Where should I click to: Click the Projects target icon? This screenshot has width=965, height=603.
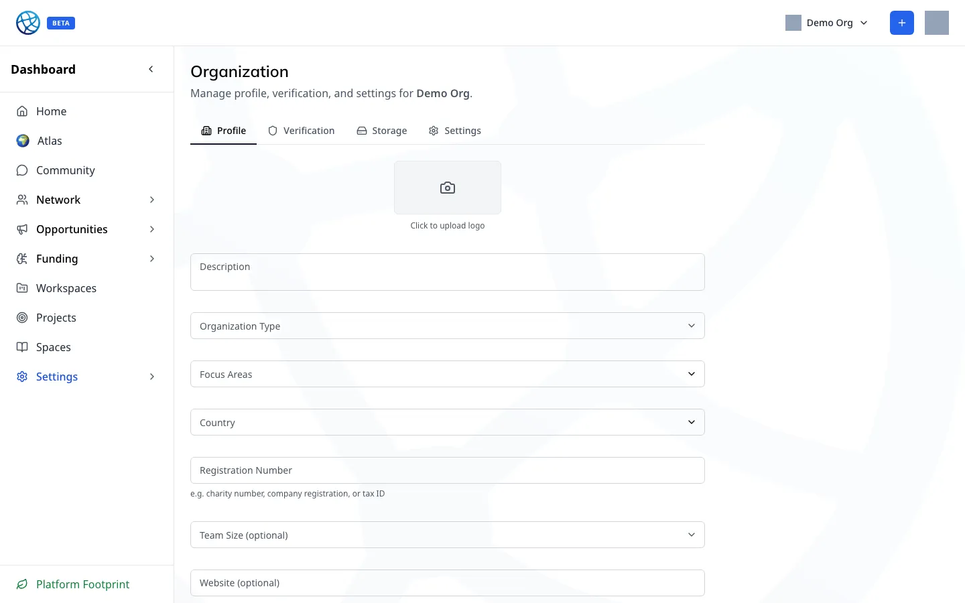click(22, 318)
